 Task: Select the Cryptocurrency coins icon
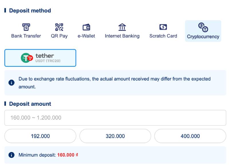[203, 27]
